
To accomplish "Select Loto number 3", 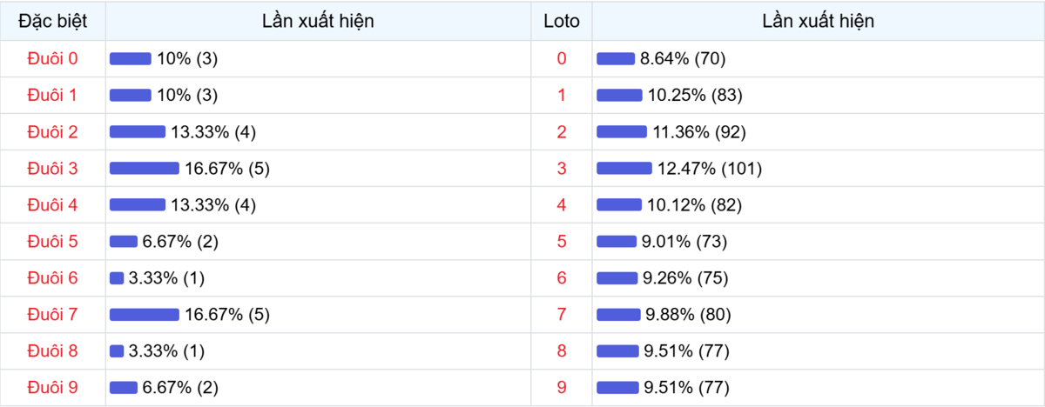I will tap(561, 169).
